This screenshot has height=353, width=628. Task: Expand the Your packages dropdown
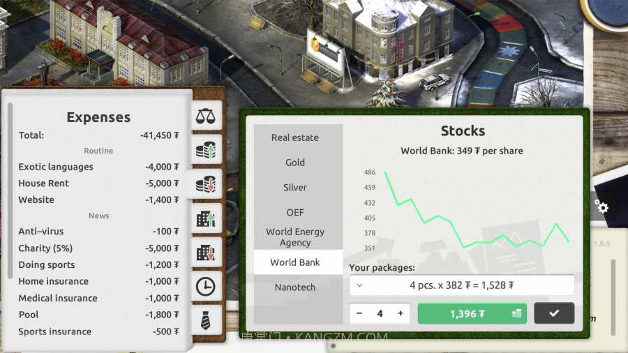(461, 285)
